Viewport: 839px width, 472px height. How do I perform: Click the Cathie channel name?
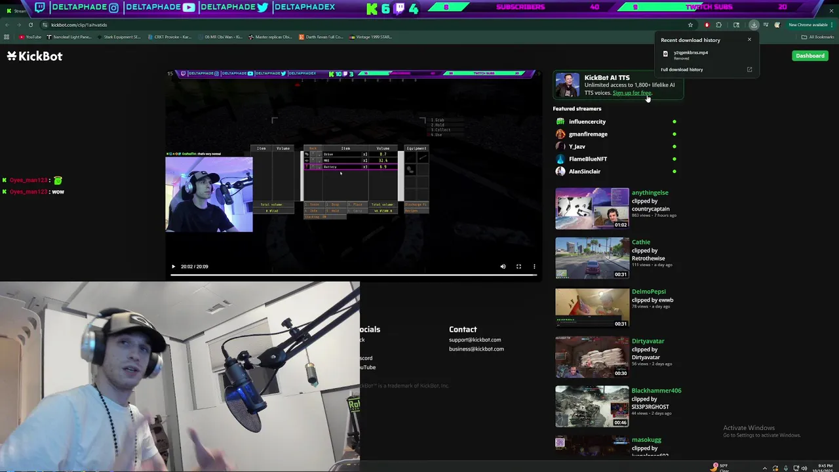[x=640, y=242]
